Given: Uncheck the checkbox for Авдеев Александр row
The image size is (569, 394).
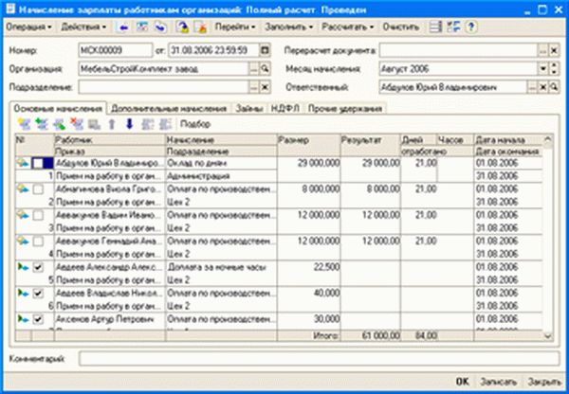Looking at the screenshot, I should click(37, 270).
